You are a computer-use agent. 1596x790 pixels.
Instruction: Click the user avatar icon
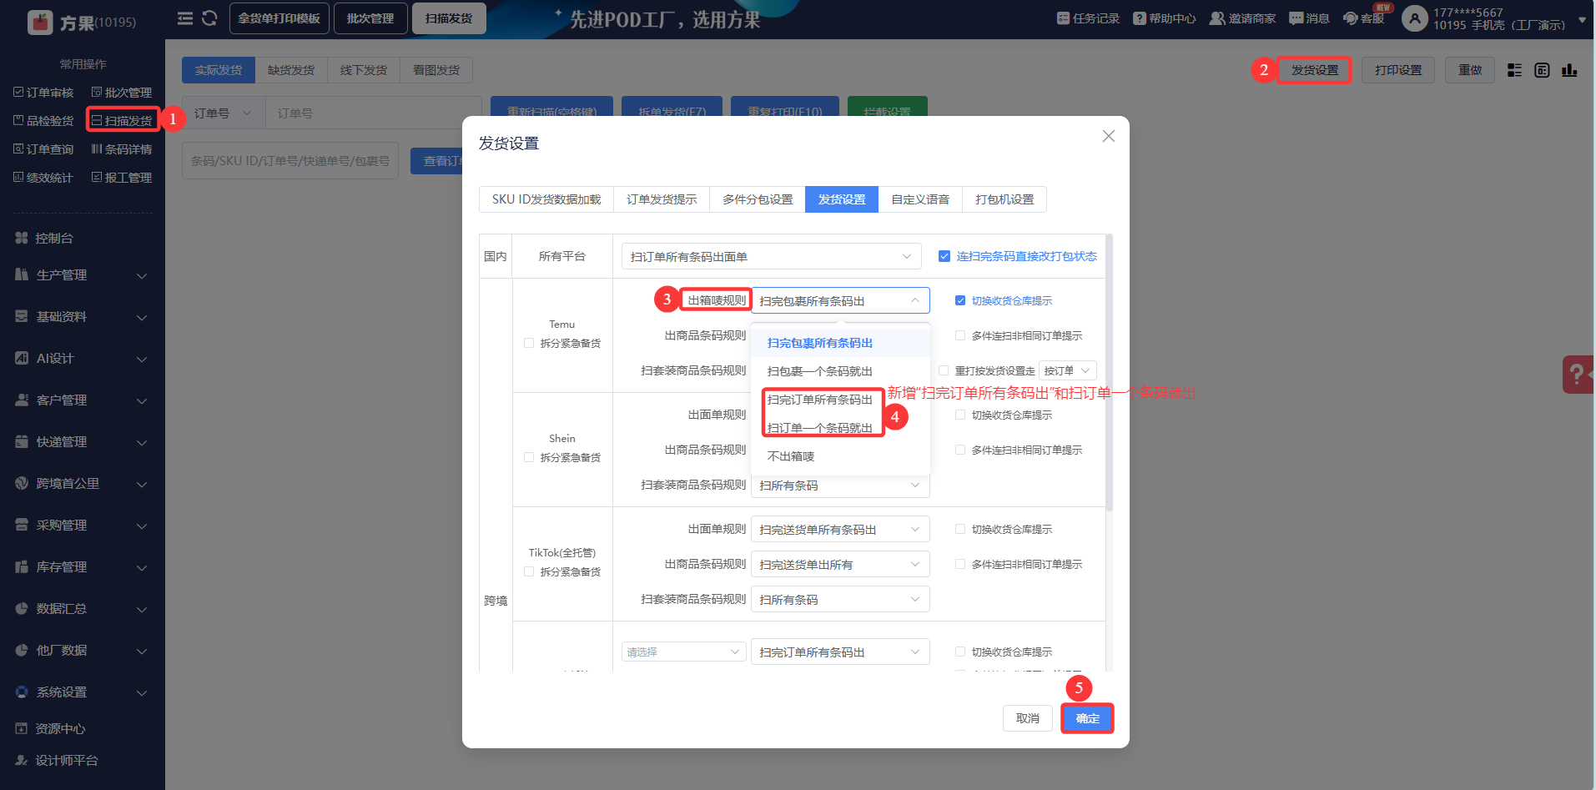click(x=1415, y=18)
